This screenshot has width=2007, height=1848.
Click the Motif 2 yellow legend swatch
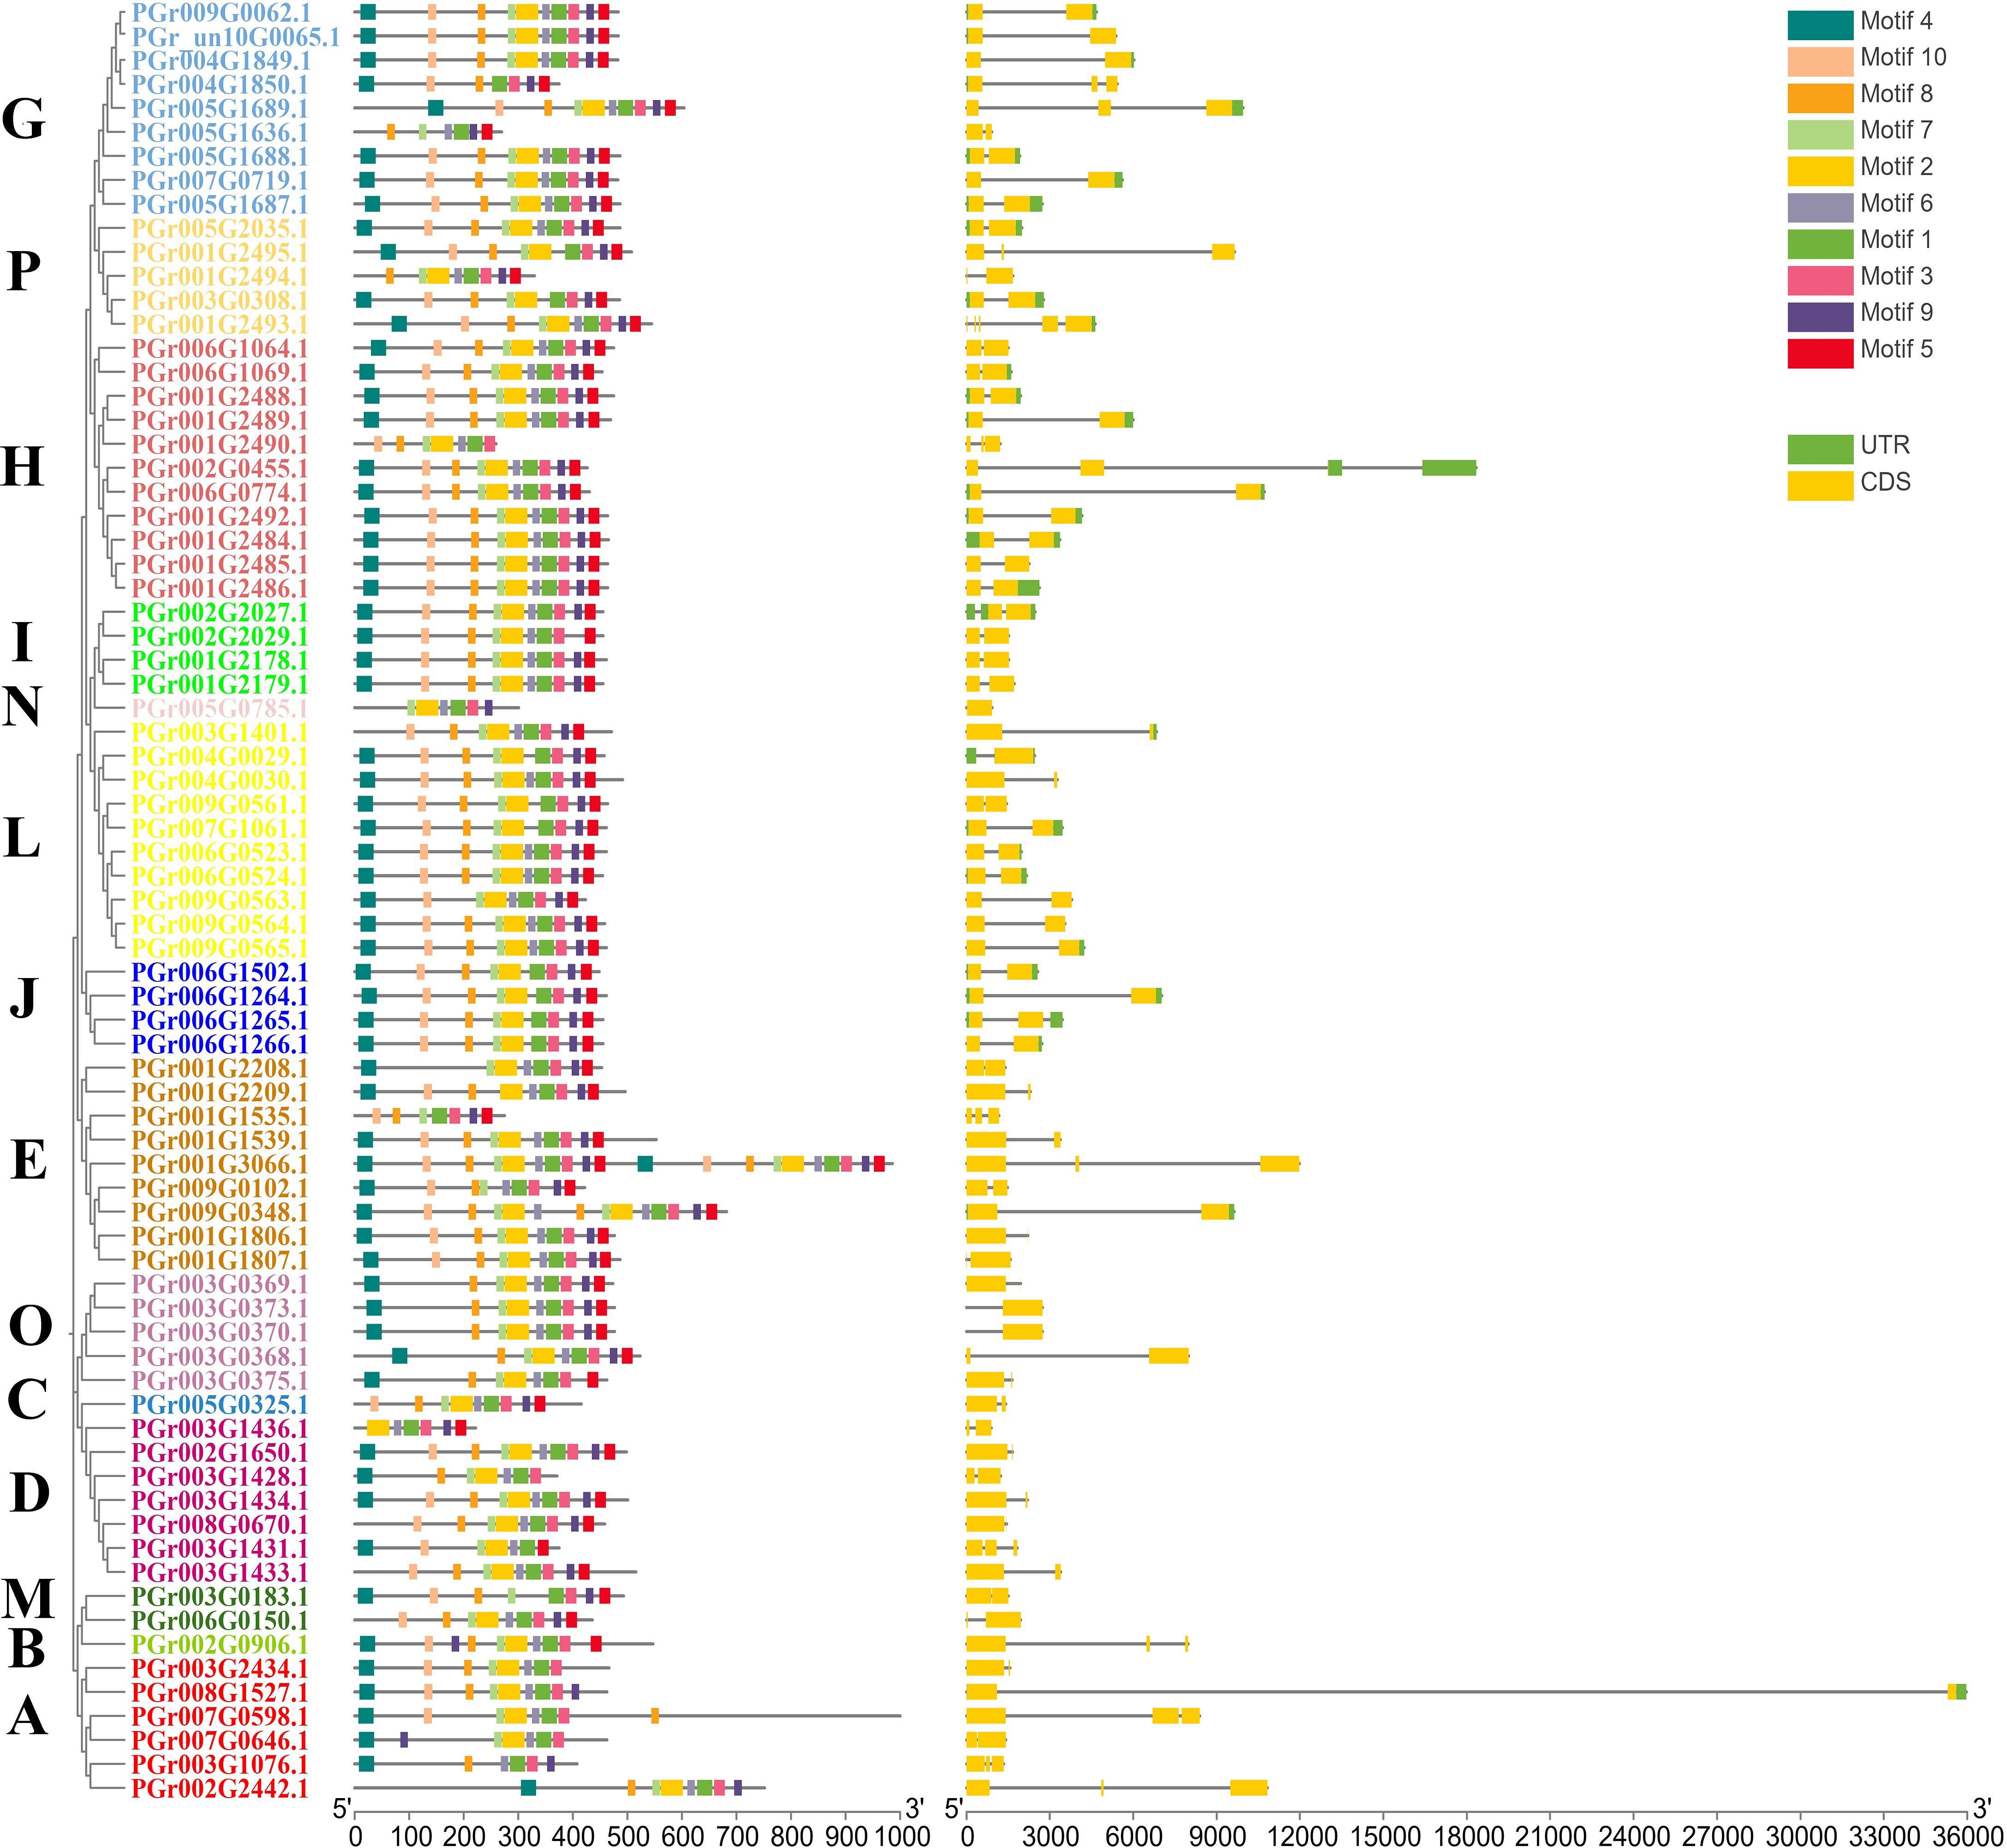tap(1820, 170)
